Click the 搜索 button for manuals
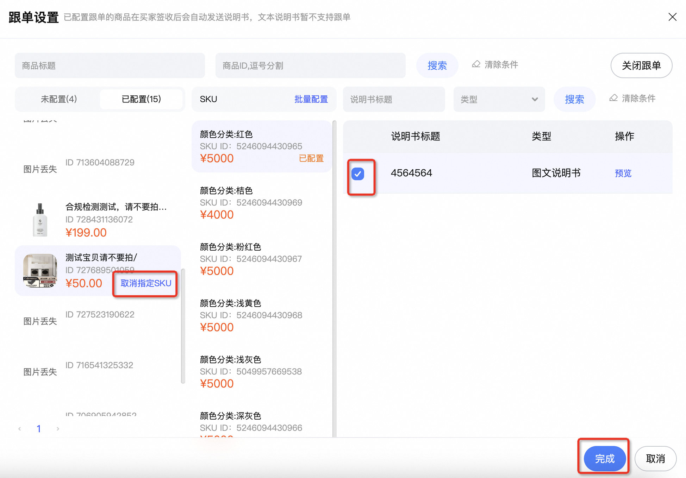 [x=574, y=99]
